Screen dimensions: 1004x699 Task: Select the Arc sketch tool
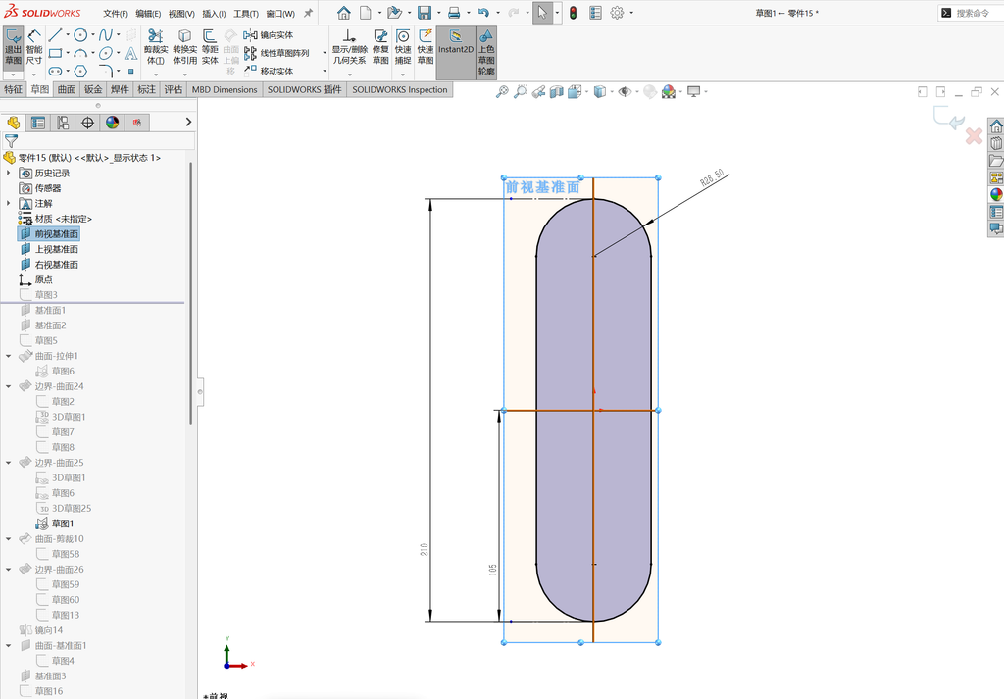point(80,53)
